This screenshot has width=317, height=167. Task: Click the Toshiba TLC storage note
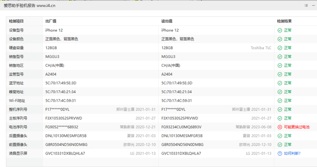tap(261, 48)
